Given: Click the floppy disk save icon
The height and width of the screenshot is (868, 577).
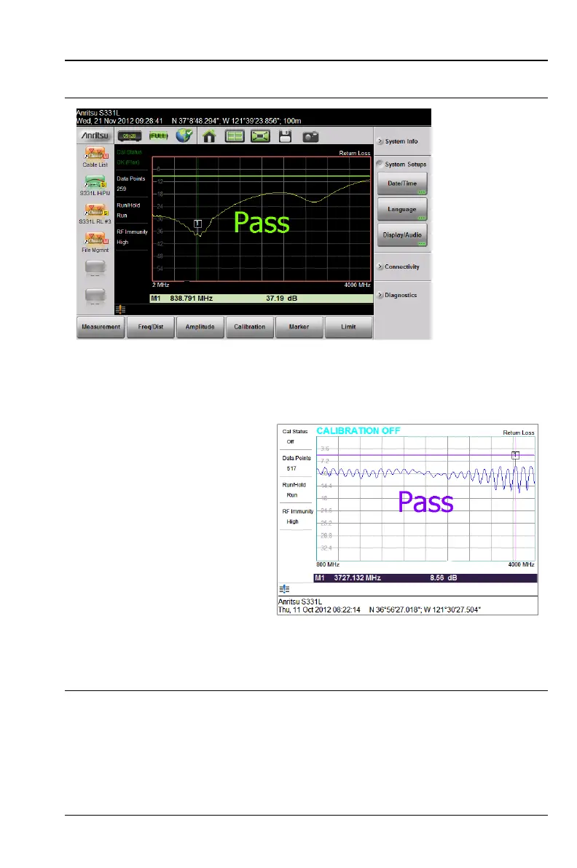Looking at the screenshot, I should point(285,136).
